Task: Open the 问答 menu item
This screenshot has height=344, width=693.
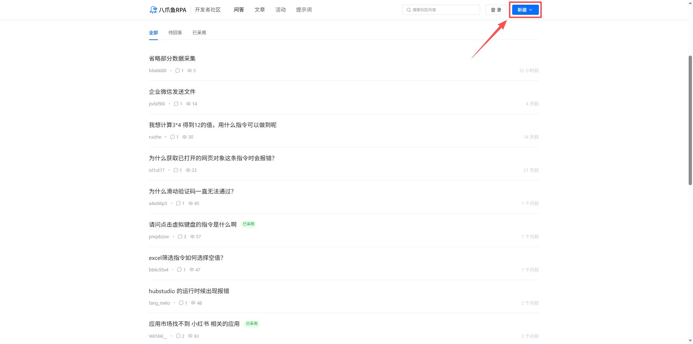Action: click(239, 10)
